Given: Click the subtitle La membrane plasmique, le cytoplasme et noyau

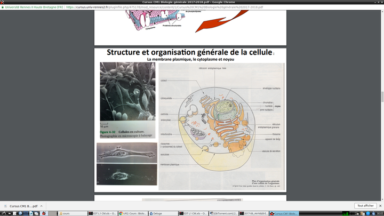Looking at the screenshot, I should pyautogui.click(x=190, y=59).
